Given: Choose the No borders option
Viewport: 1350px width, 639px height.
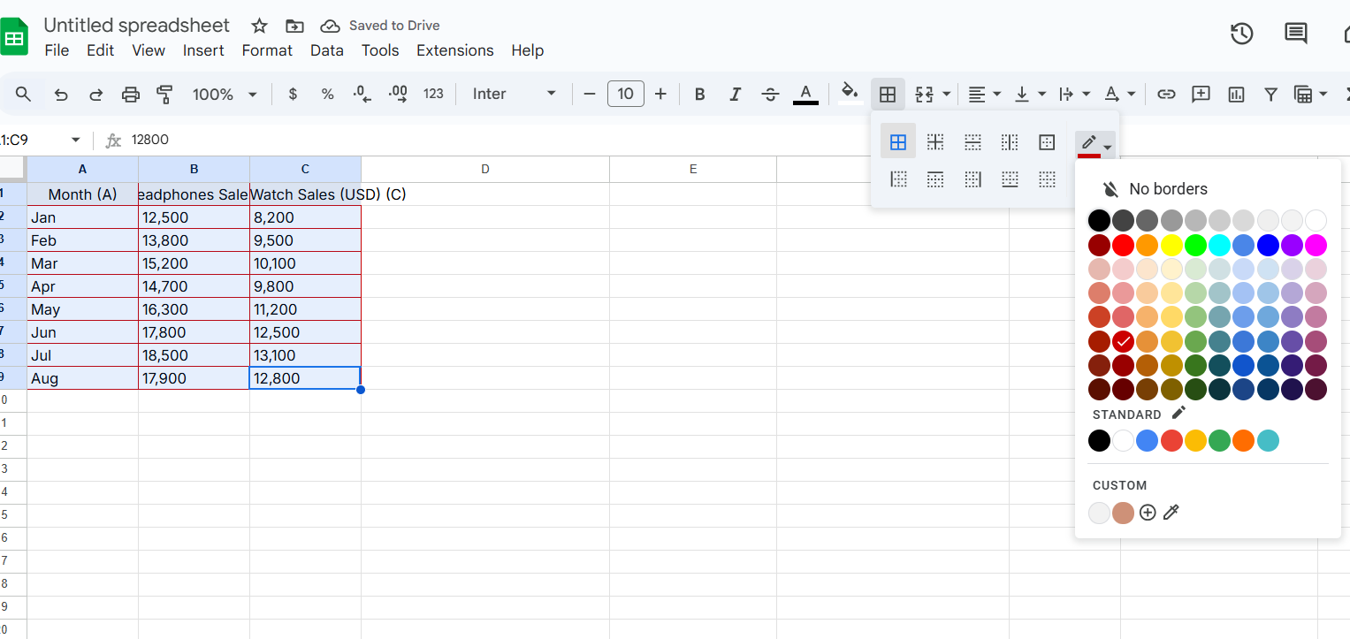Looking at the screenshot, I should pyautogui.click(x=1167, y=189).
